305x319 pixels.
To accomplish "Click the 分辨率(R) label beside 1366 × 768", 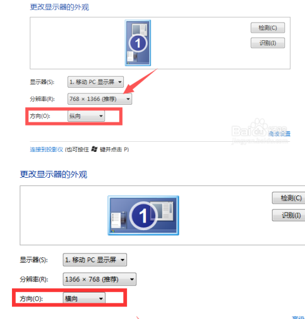I will tap(34, 279).
